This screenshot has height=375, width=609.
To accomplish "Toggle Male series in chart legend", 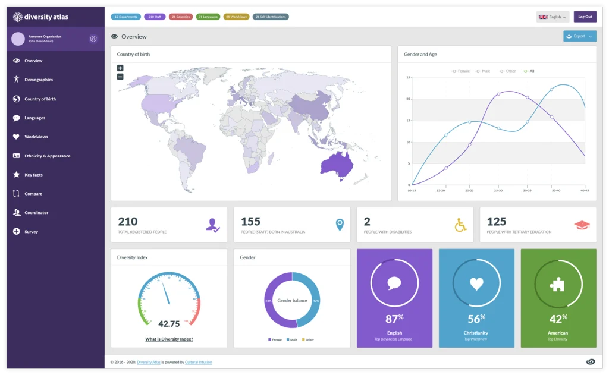I will 483,71.
